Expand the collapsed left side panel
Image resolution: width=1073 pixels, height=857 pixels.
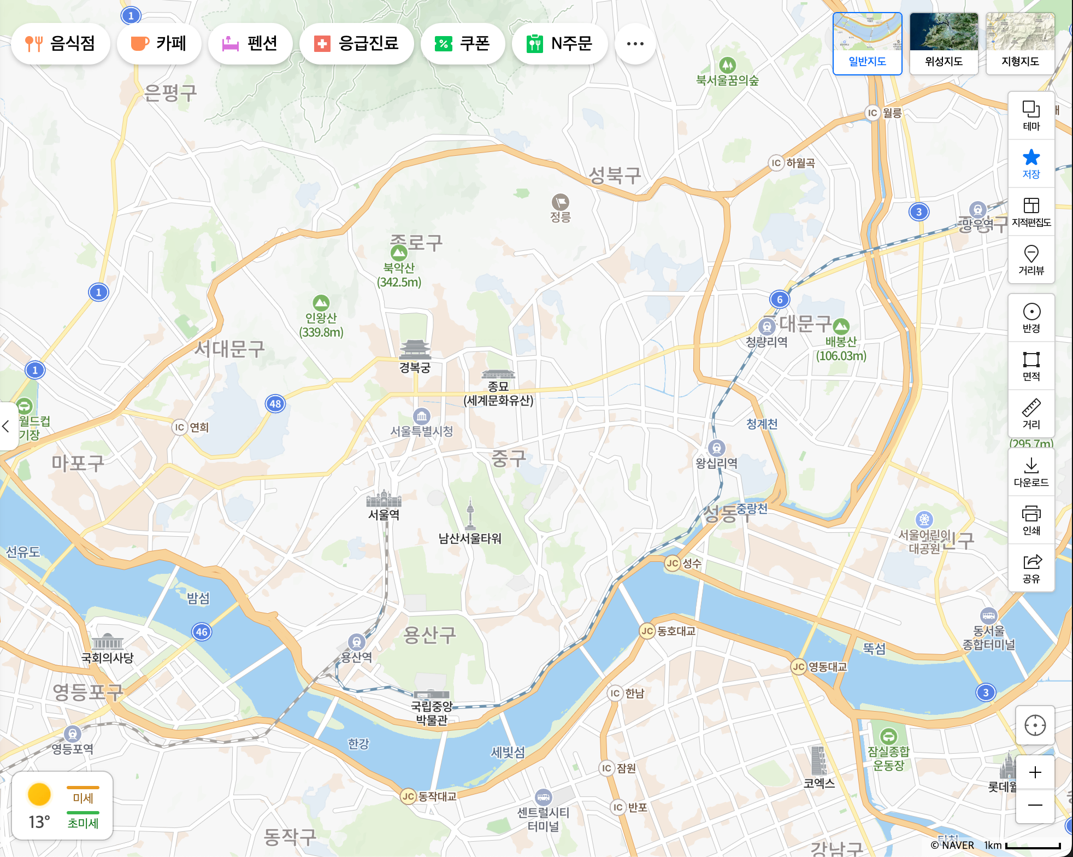point(7,426)
